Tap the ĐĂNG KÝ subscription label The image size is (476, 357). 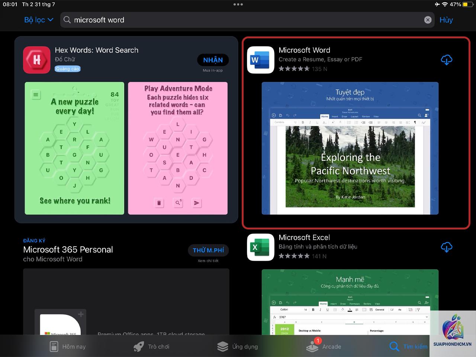pos(34,241)
